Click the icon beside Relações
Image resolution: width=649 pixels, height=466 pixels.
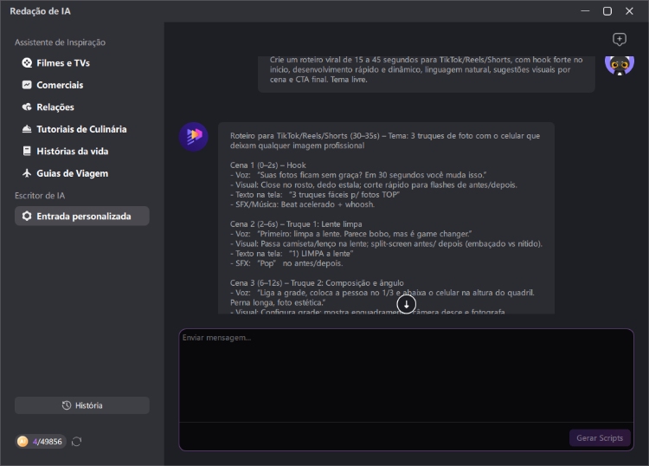tap(27, 107)
